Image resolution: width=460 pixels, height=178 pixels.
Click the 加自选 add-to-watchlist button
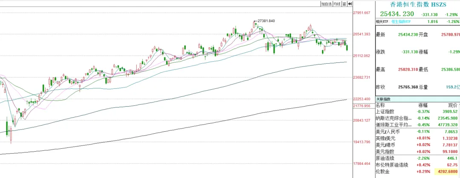click(x=326, y=4)
